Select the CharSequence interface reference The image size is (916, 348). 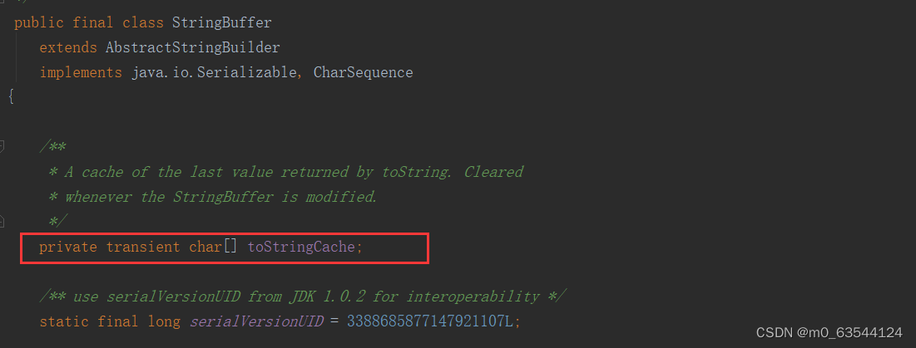[364, 72]
